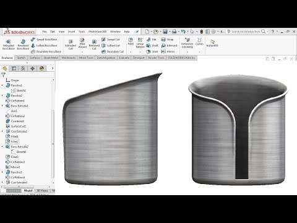
Task: Switch to the 3D Views bottom tab
Action: (42, 191)
